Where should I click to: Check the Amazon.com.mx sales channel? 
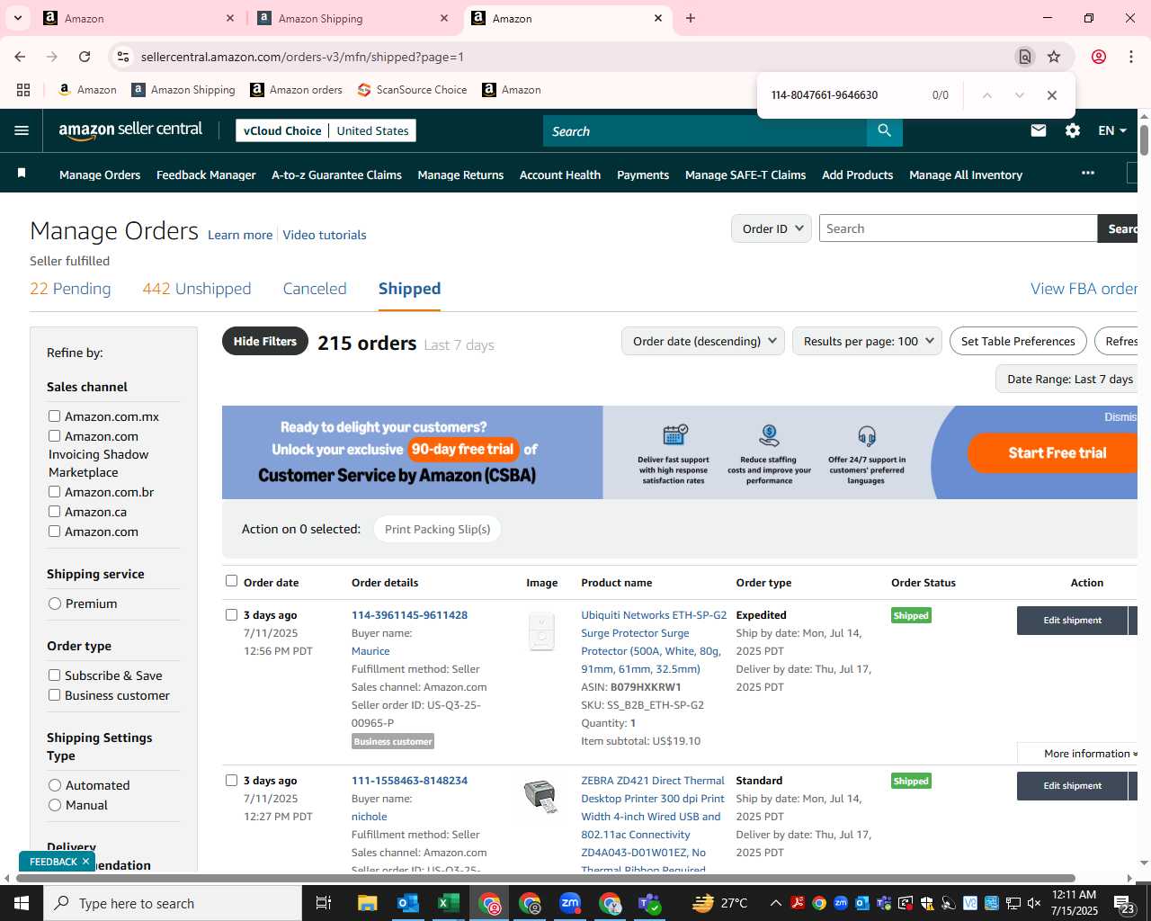pos(55,416)
